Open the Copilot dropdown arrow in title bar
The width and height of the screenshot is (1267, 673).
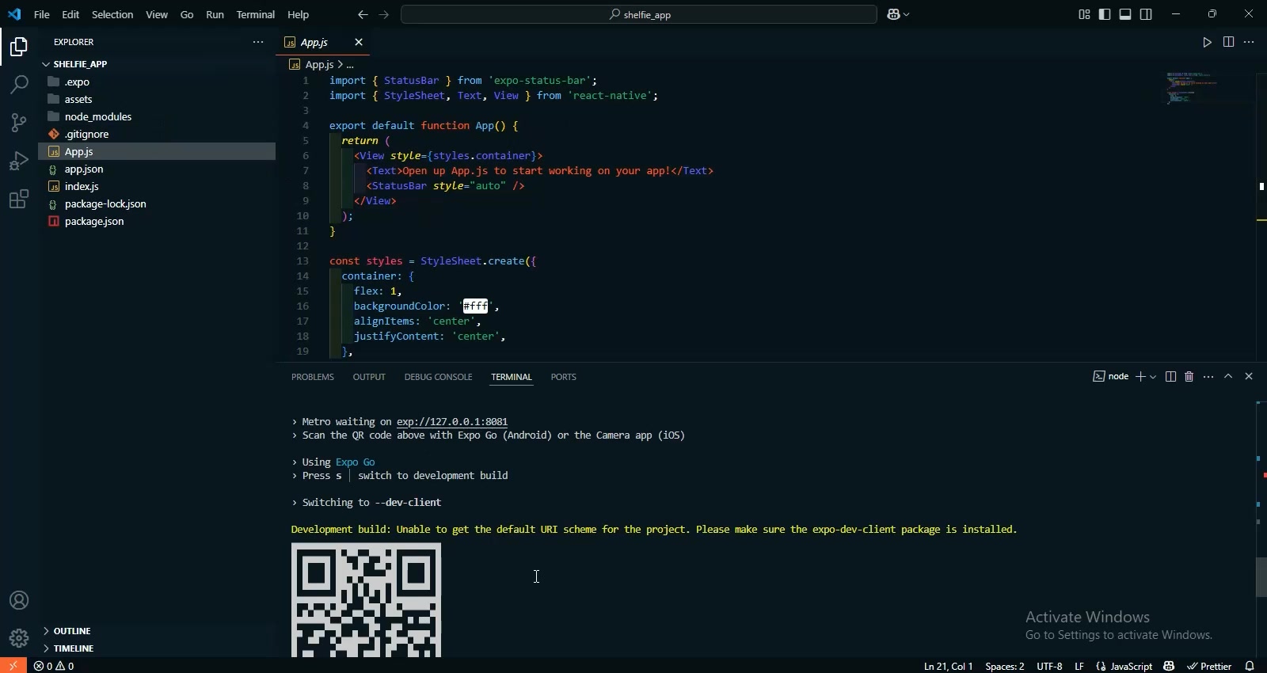907,15
